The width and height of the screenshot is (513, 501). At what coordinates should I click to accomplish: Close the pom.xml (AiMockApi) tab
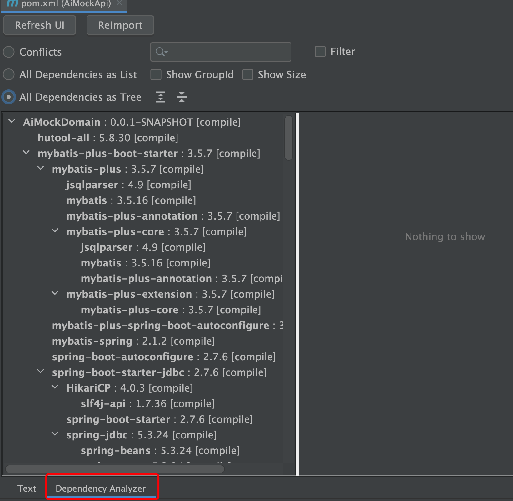coord(119,3)
